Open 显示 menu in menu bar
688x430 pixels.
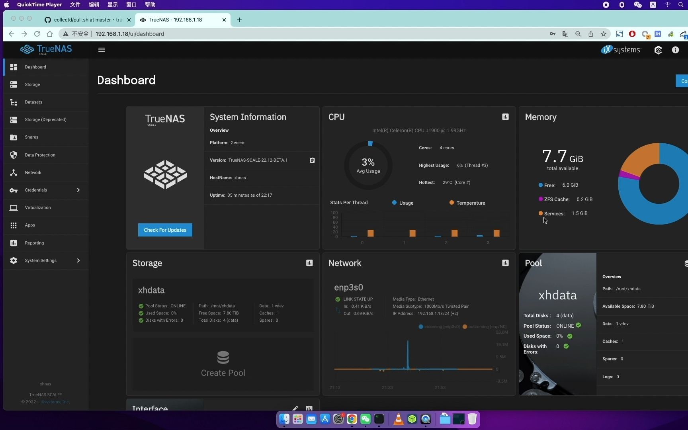[x=113, y=5]
